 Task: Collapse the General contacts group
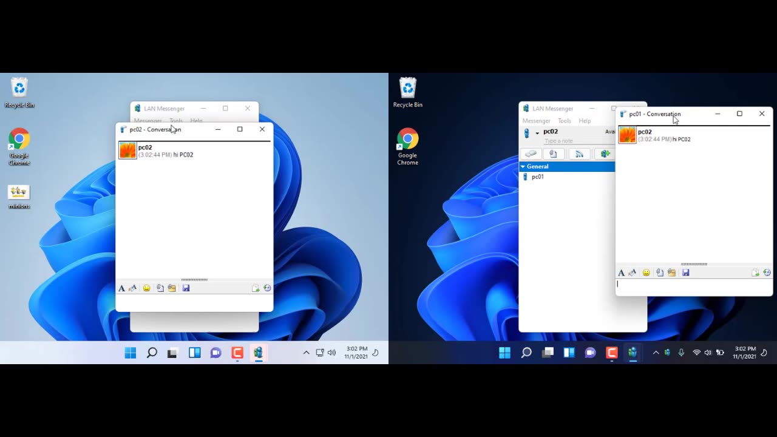coord(523,166)
